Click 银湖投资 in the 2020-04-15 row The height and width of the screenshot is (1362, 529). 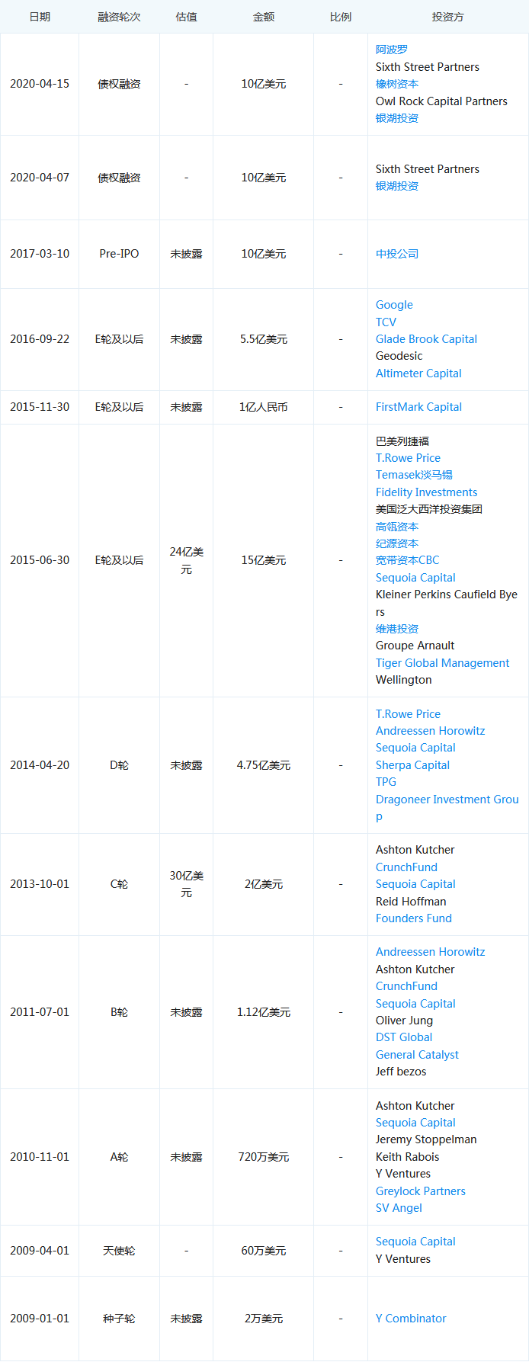(x=396, y=118)
